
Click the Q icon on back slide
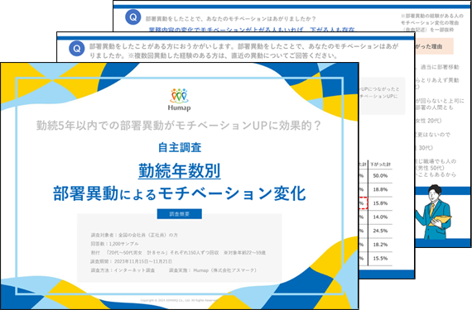[x=133, y=17]
